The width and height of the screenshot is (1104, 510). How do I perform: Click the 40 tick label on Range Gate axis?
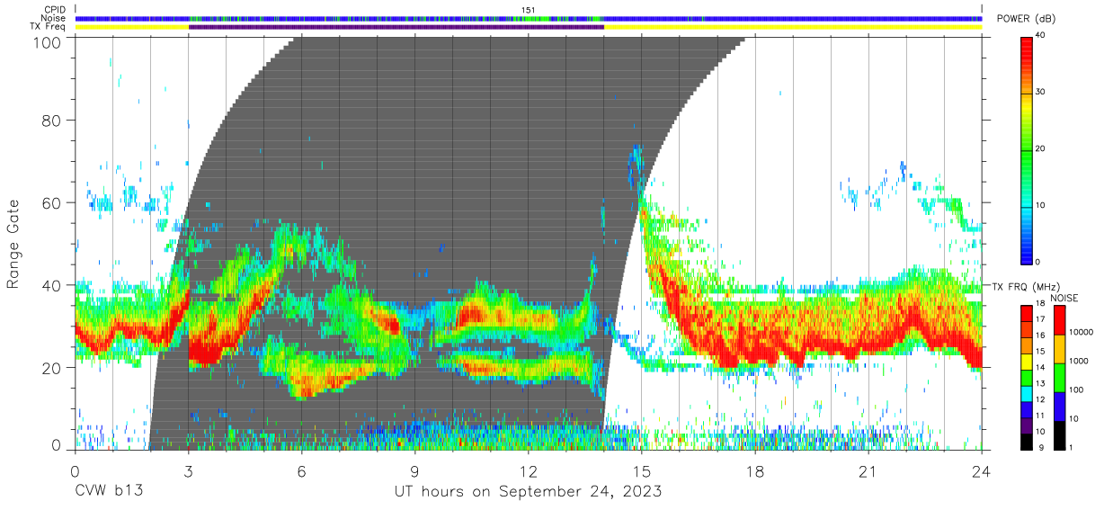pyautogui.click(x=52, y=285)
